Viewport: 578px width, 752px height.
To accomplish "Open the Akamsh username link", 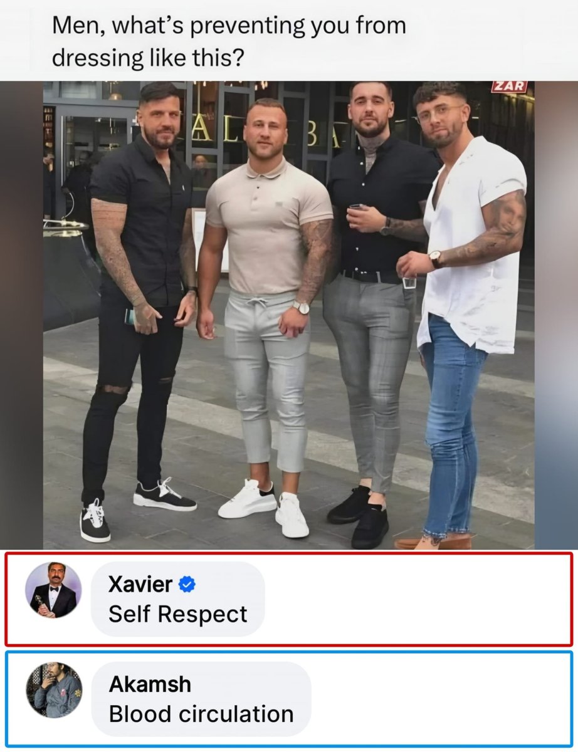I will 150,684.
